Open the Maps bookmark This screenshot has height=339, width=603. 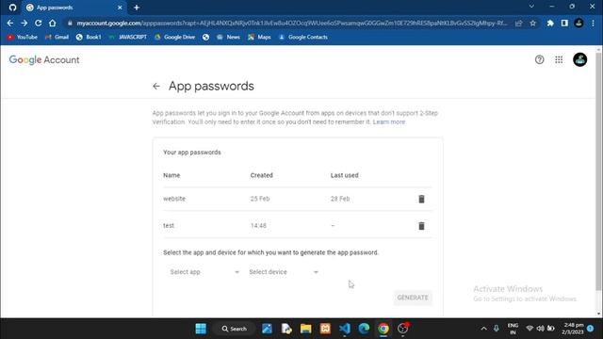(x=259, y=37)
